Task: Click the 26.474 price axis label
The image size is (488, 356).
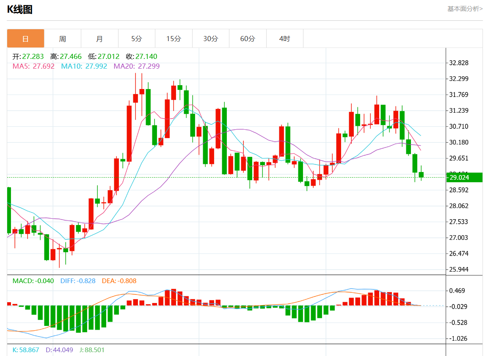Action: pyautogui.click(x=459, y=254)
